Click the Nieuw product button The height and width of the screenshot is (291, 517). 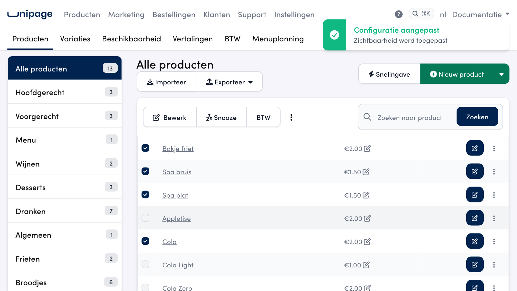(x=457, y=74)
